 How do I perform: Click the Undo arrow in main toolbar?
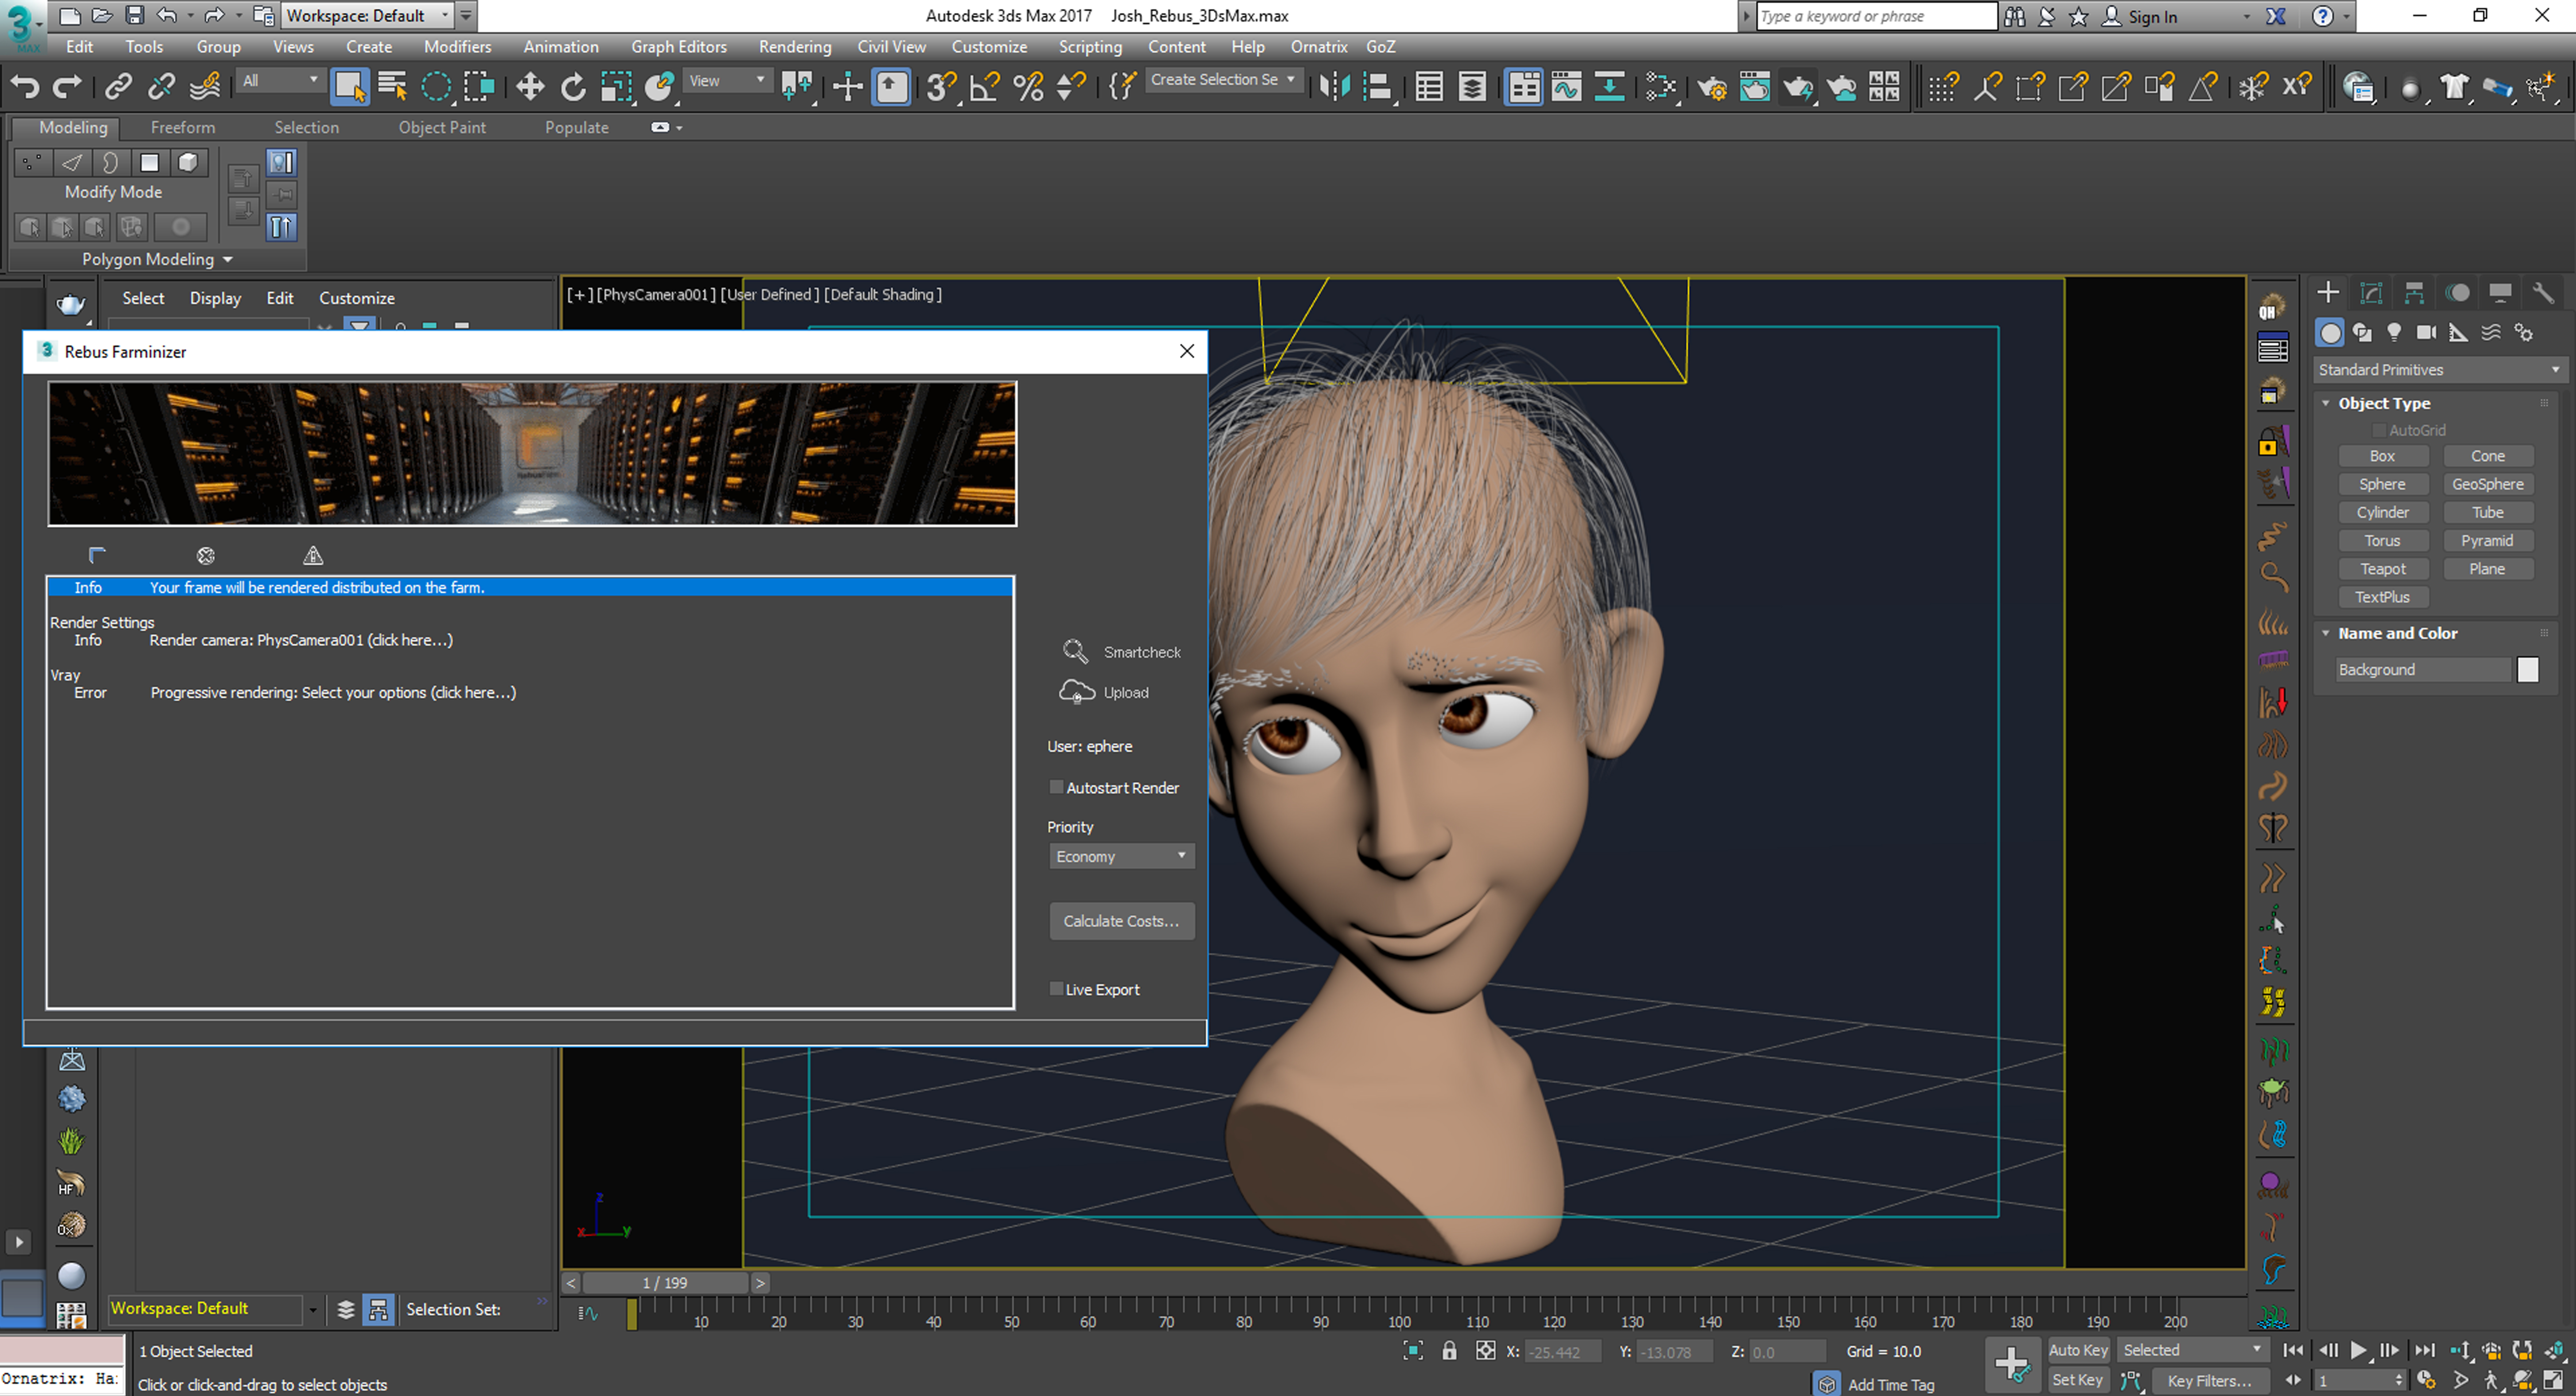coord(25,87)
